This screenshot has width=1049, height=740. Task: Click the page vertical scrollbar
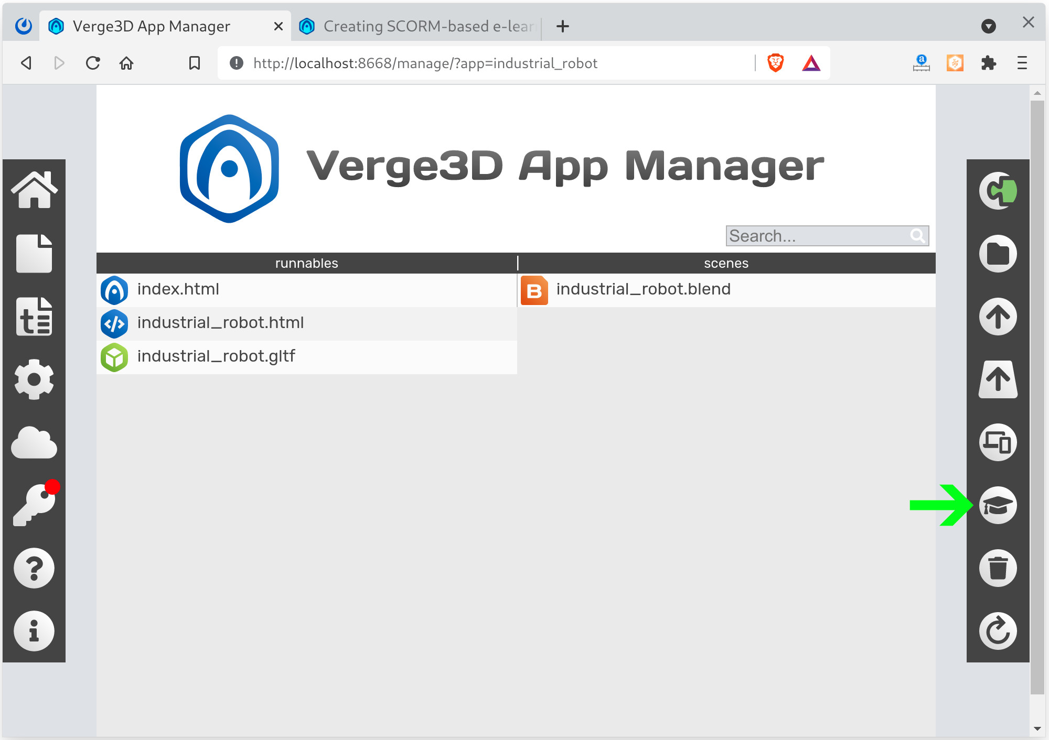click(x=1037, y=397)
